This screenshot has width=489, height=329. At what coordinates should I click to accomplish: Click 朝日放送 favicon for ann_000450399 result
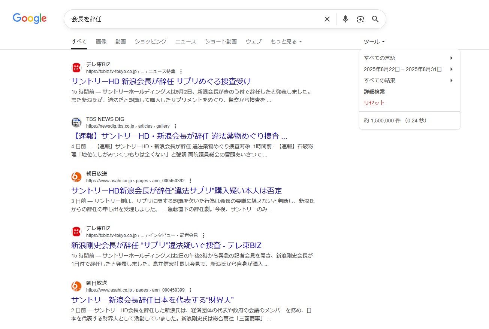coord(76,286)
